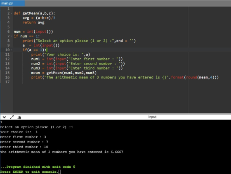Click 'Select an option please (1 or 2) :1' console line
Image resolution: width=231 pixels, height=174 pixels.
pos(37,127)
